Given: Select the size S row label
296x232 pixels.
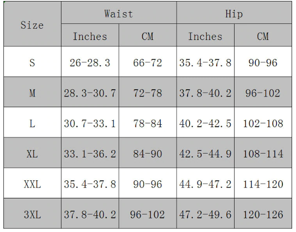Looking at the screenshot, I should click(x=32, y=62).
